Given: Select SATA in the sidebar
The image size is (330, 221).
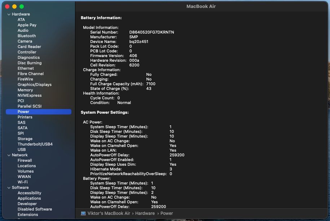Looking at the screenshot, I should pos(22,128).
